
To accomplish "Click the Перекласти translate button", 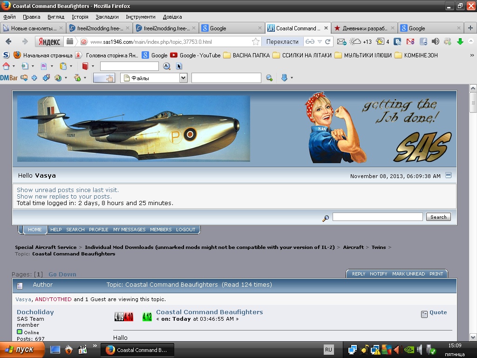I will click(282, 41).
